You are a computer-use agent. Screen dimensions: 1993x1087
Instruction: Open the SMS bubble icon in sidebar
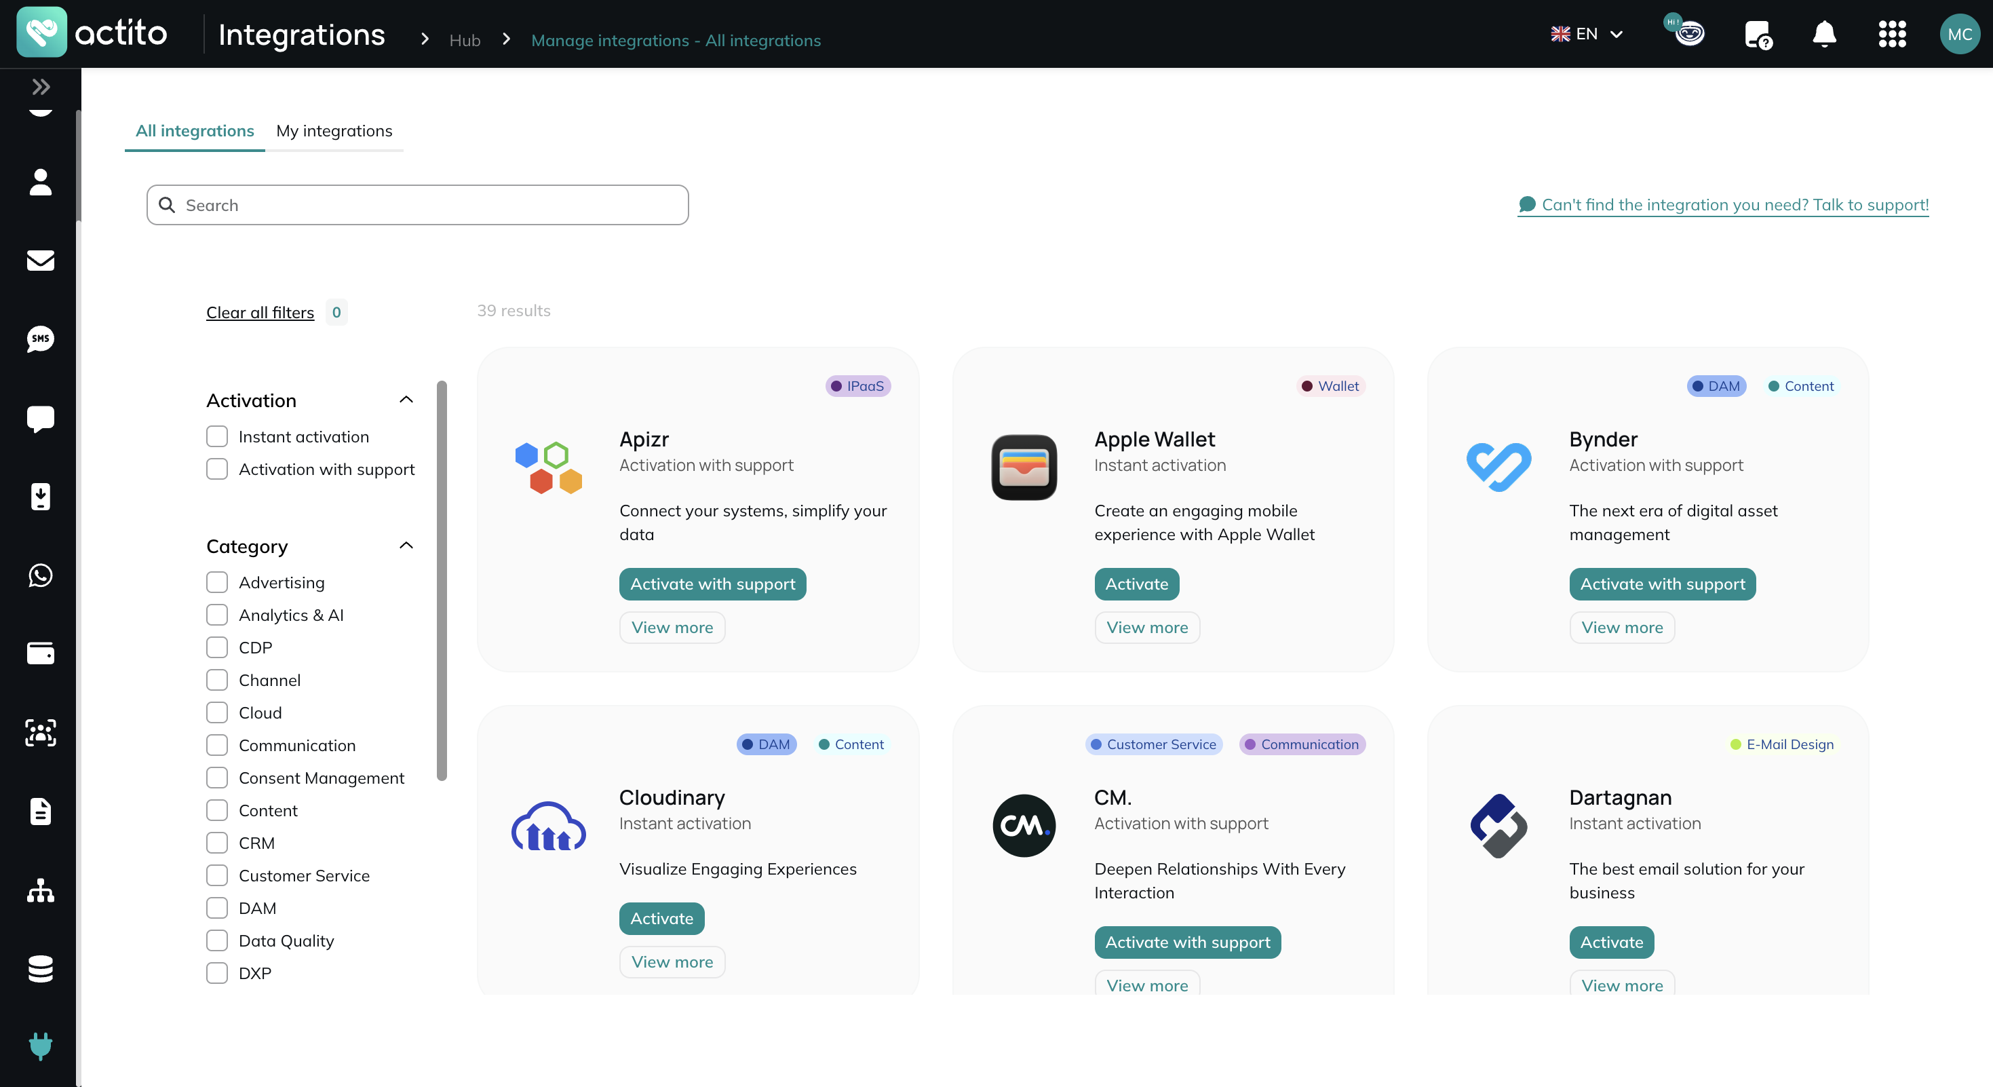click(40, 339)
